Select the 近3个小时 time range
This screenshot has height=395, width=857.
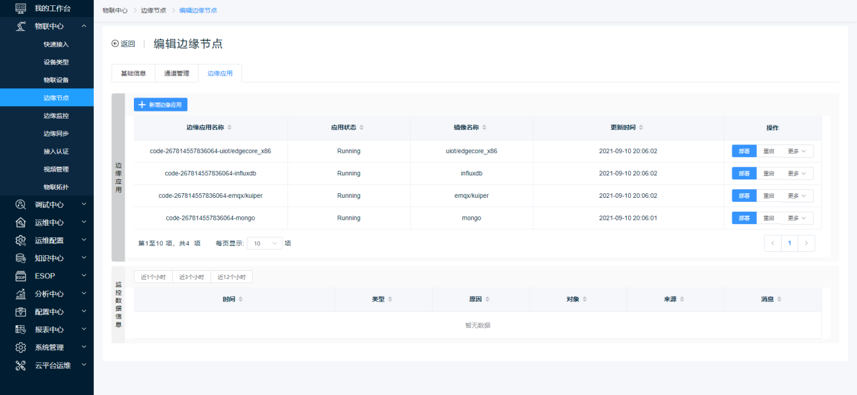[192, 277]
